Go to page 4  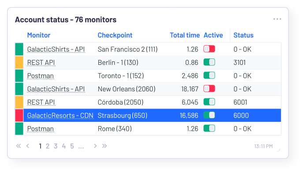pos(64,146)
